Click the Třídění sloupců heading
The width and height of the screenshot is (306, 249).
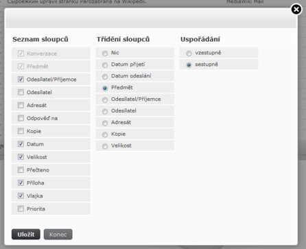pos(123,39)
